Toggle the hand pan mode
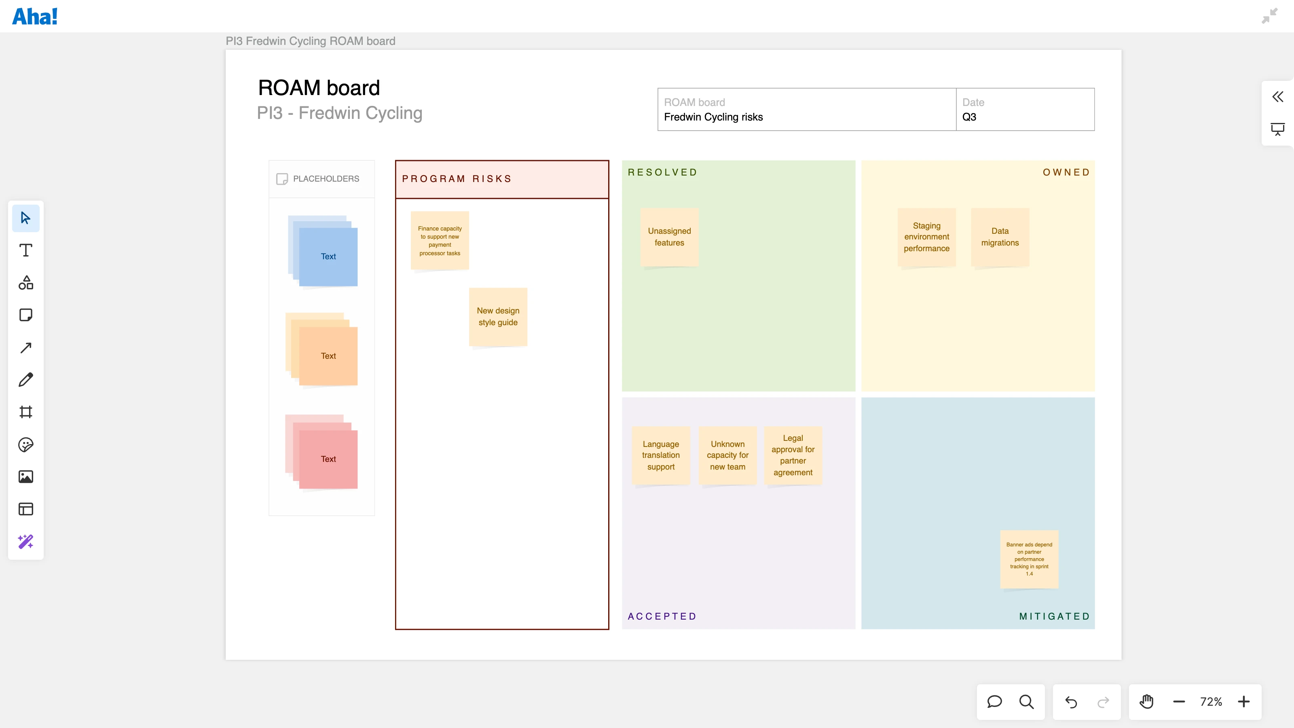This screenshot has width=1294, height=728. [1146, 701]
